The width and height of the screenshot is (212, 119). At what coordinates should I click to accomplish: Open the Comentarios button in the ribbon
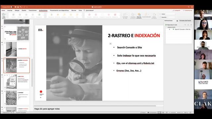(x=187, y=10)
